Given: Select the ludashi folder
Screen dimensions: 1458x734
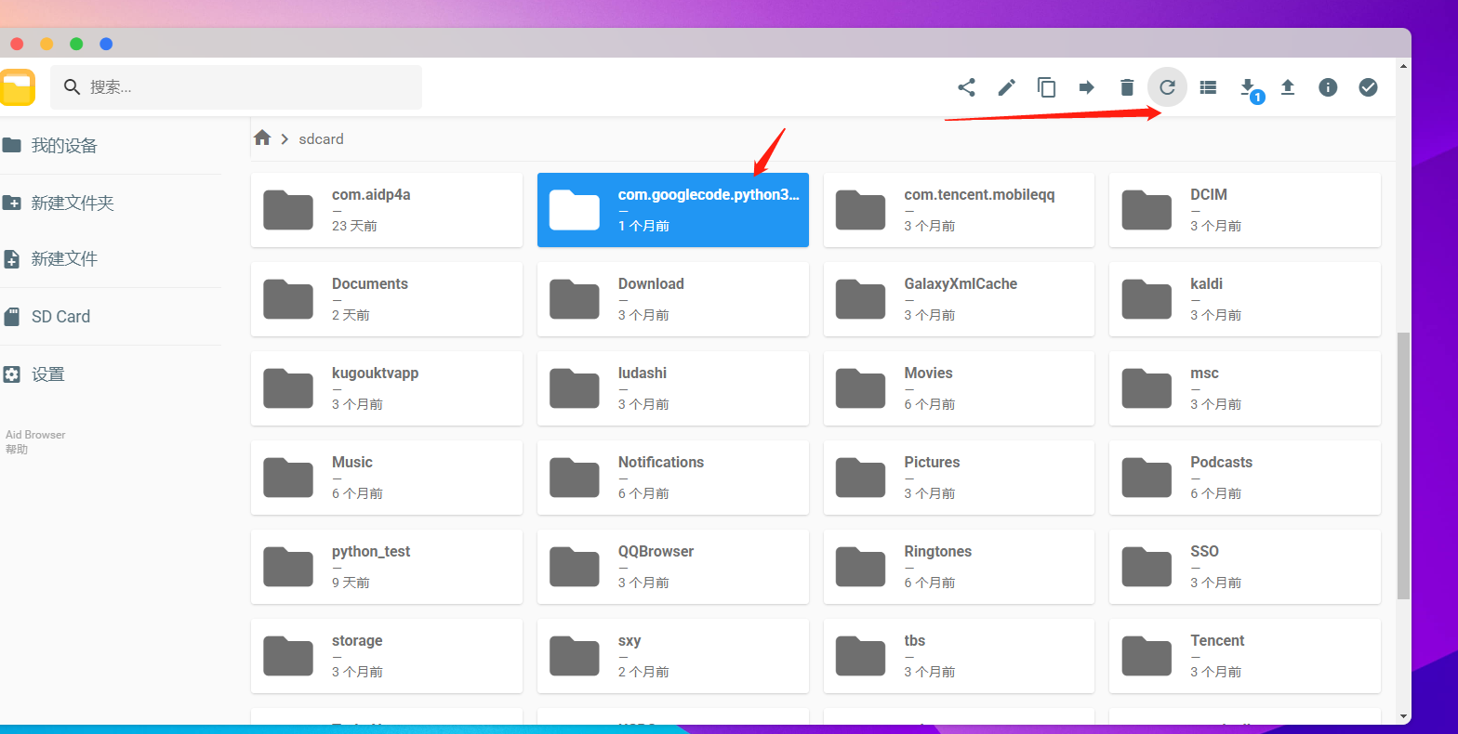Looking at the screenshot, I should 673,388.
